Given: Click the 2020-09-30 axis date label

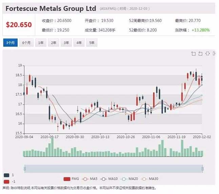Looking at the screenshot, I should (x=75, y=137).
